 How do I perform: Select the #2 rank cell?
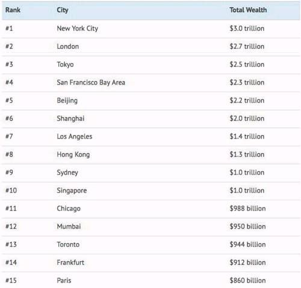9,46
